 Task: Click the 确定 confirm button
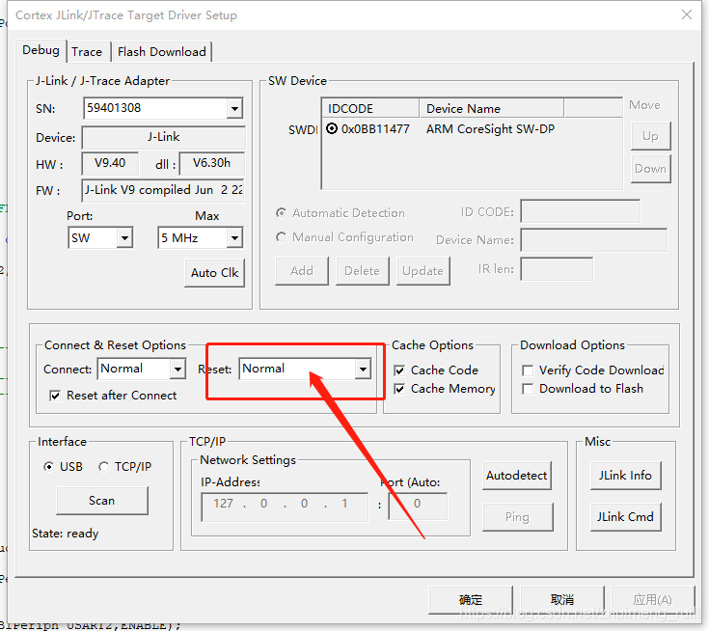click(x=471, y=600)
